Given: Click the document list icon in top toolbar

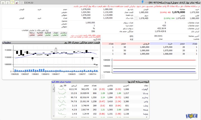Looking at the screenshot, I should click(x=8, y=2).
